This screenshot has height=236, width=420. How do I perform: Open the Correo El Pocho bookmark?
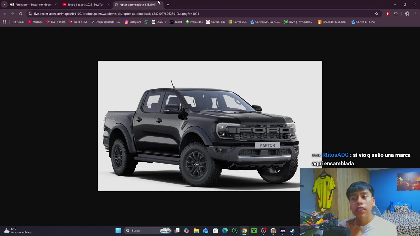click(363, 22)
